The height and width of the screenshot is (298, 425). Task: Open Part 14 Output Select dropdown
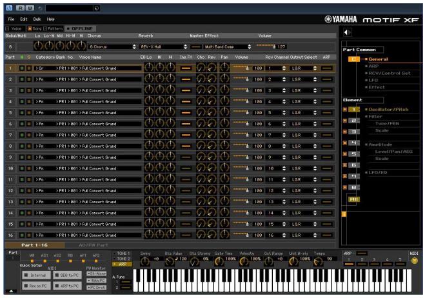pos(303,213)
